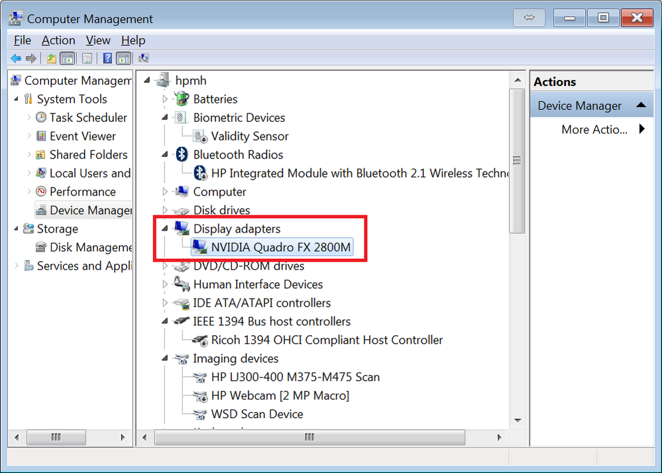The width and height of the screenshot is (662, 473).
Task: Click the Forward arrow toolbar icon
Action: click(31, 58)
